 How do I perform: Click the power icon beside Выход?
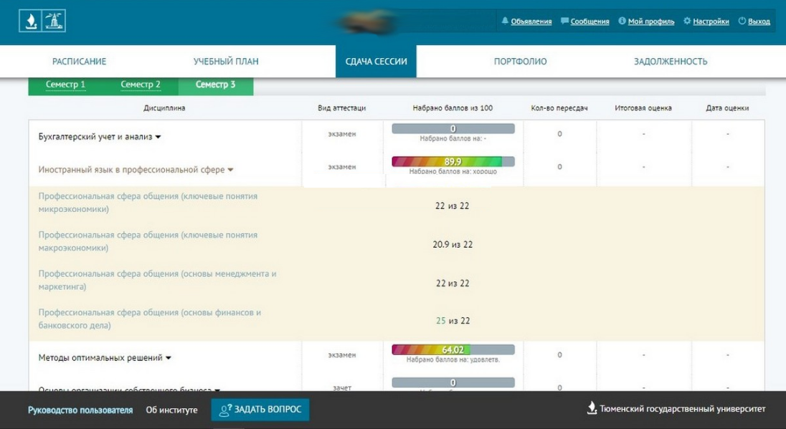pos(742,21)
